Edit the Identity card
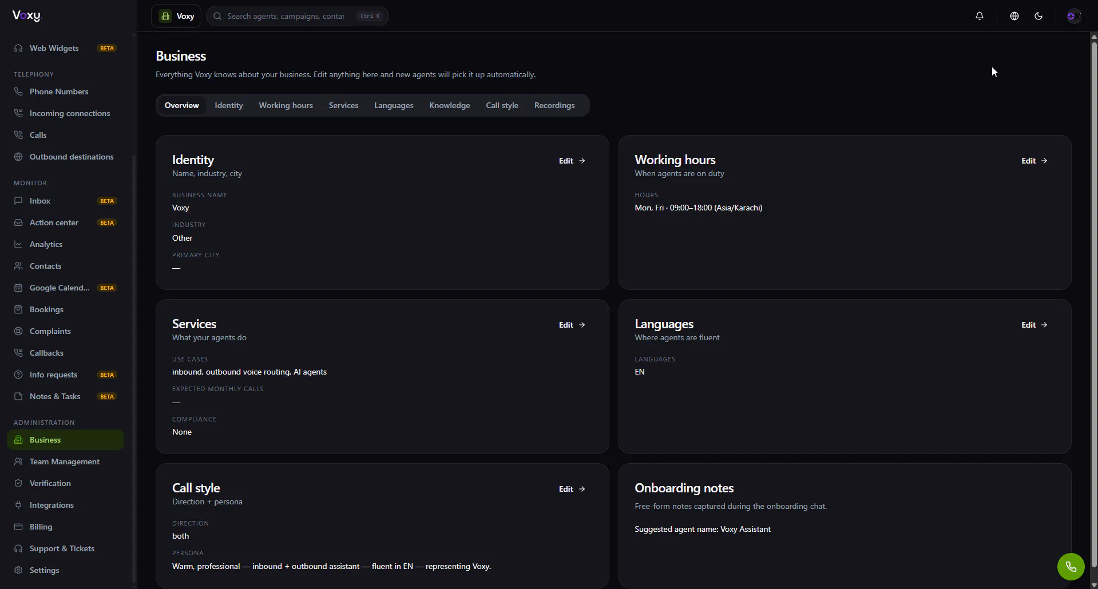Screen dimensions: 1098x589 (x=572, y=161)
